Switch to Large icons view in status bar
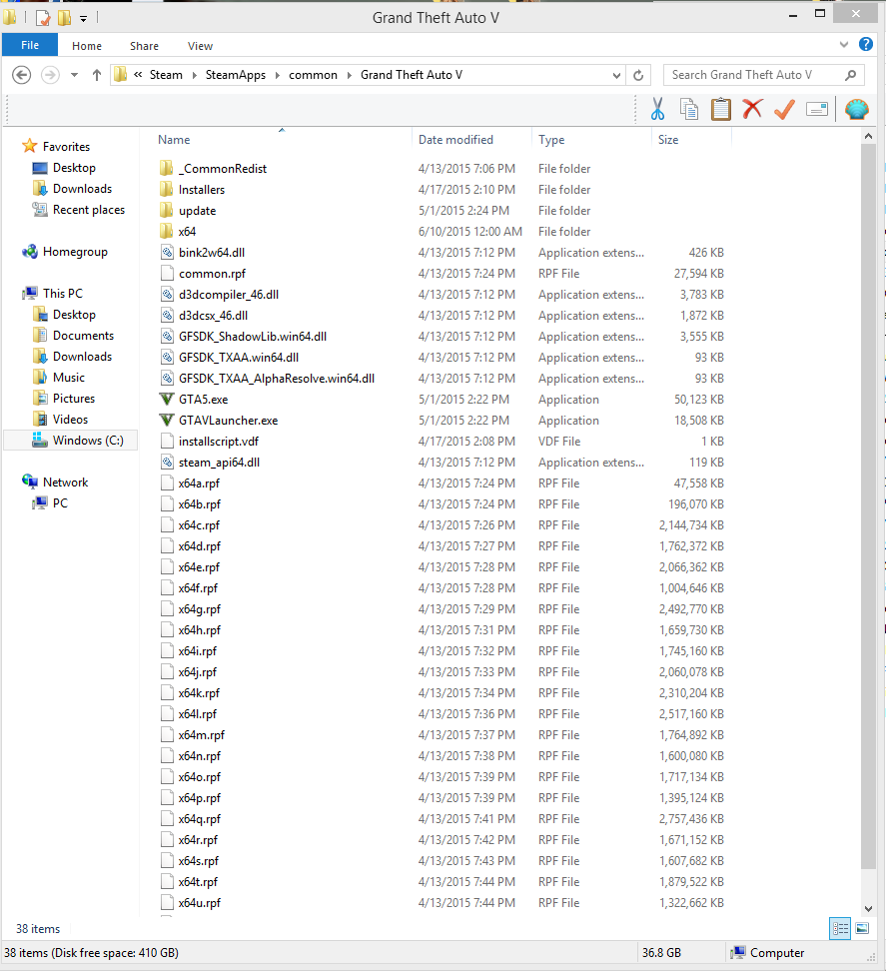This screenshot has height=971, width=886. point(862,928)
